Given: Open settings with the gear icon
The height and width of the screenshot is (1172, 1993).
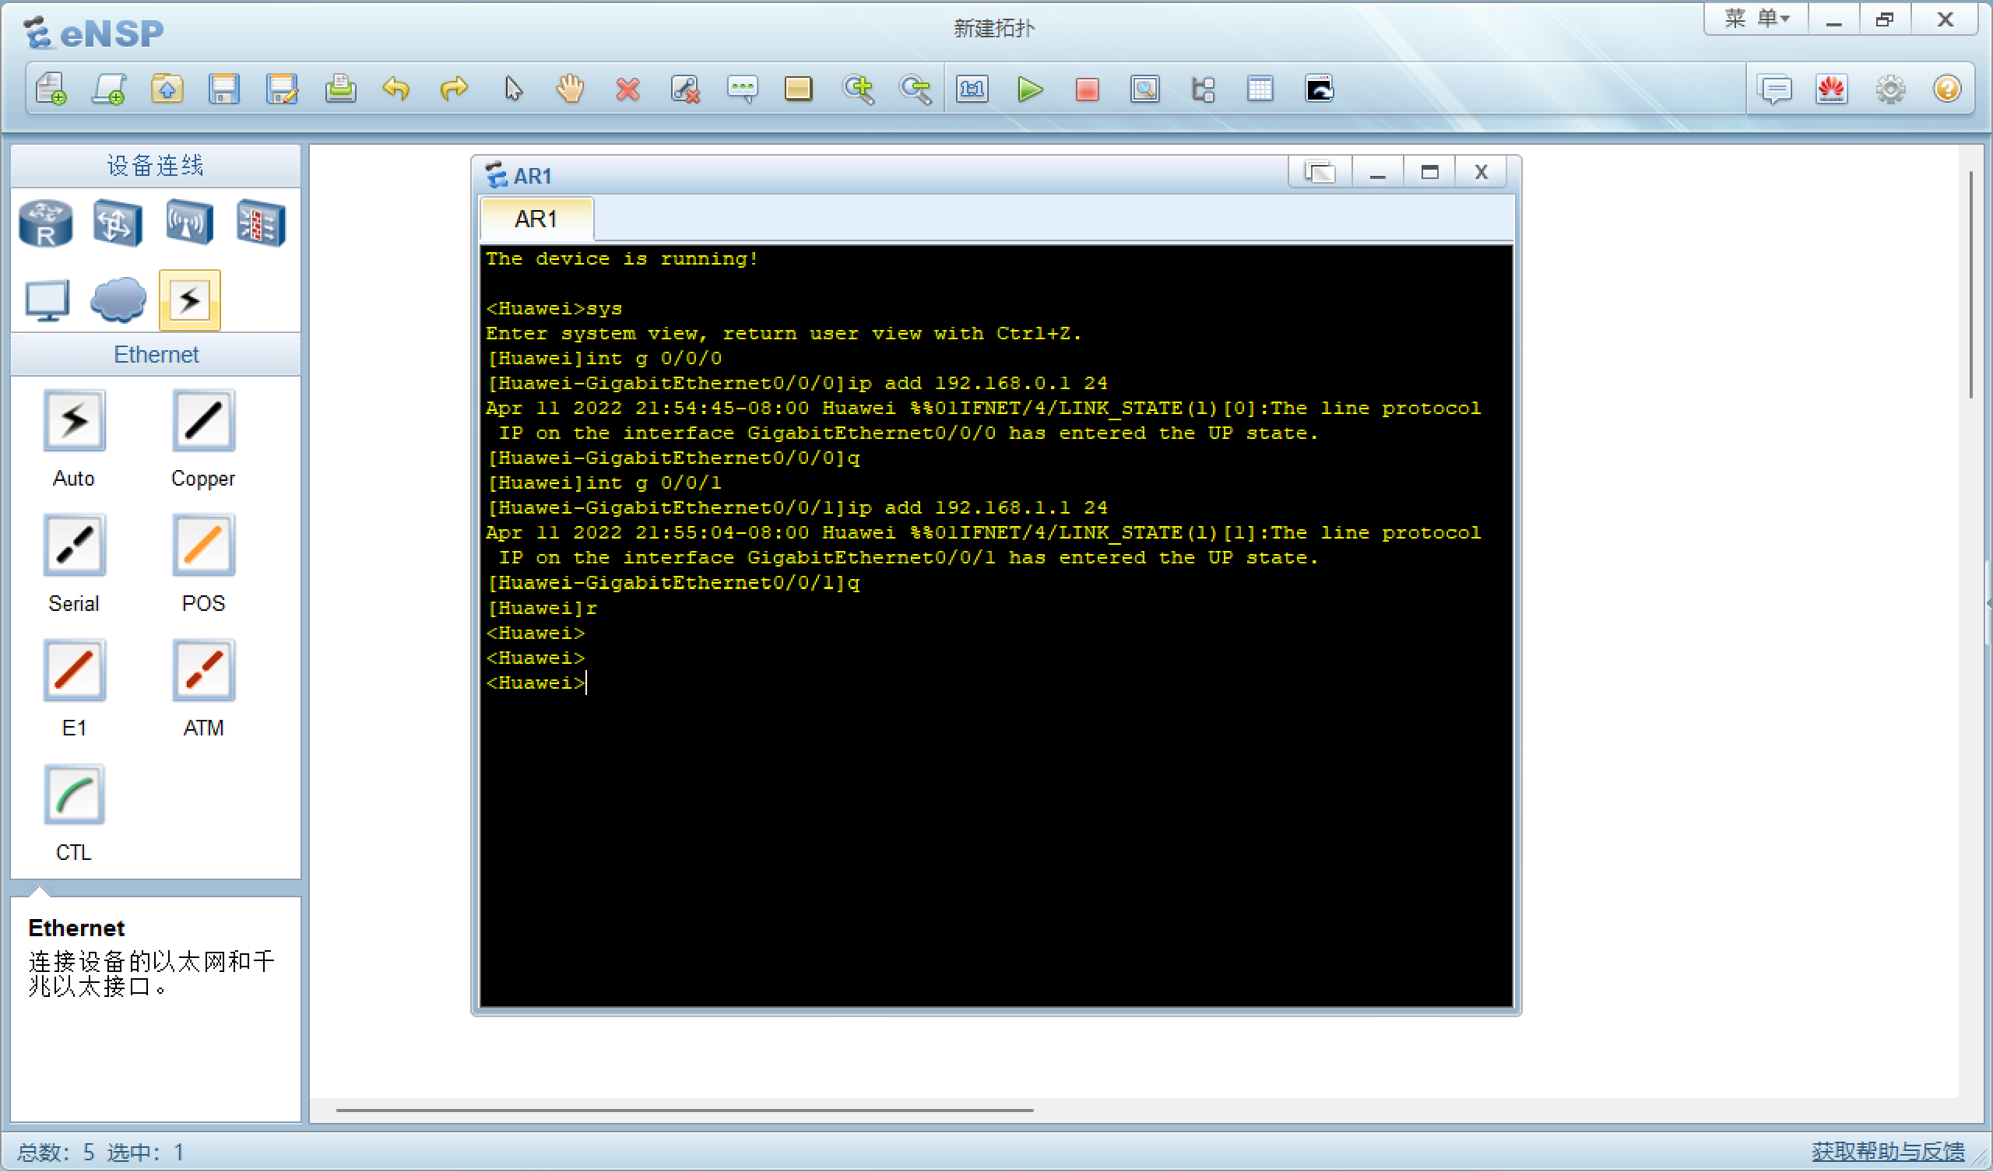Looking at the screenshot, I should [x=1890, y=89].
